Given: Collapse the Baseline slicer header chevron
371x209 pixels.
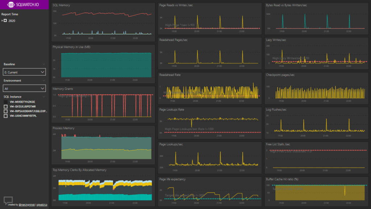Looking at the screenshot, I should click(x=44, y=64).
